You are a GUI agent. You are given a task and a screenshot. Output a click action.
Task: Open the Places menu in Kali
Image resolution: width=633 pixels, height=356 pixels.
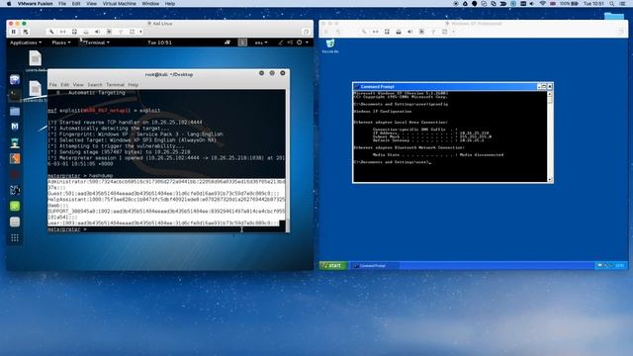(61, 43)
